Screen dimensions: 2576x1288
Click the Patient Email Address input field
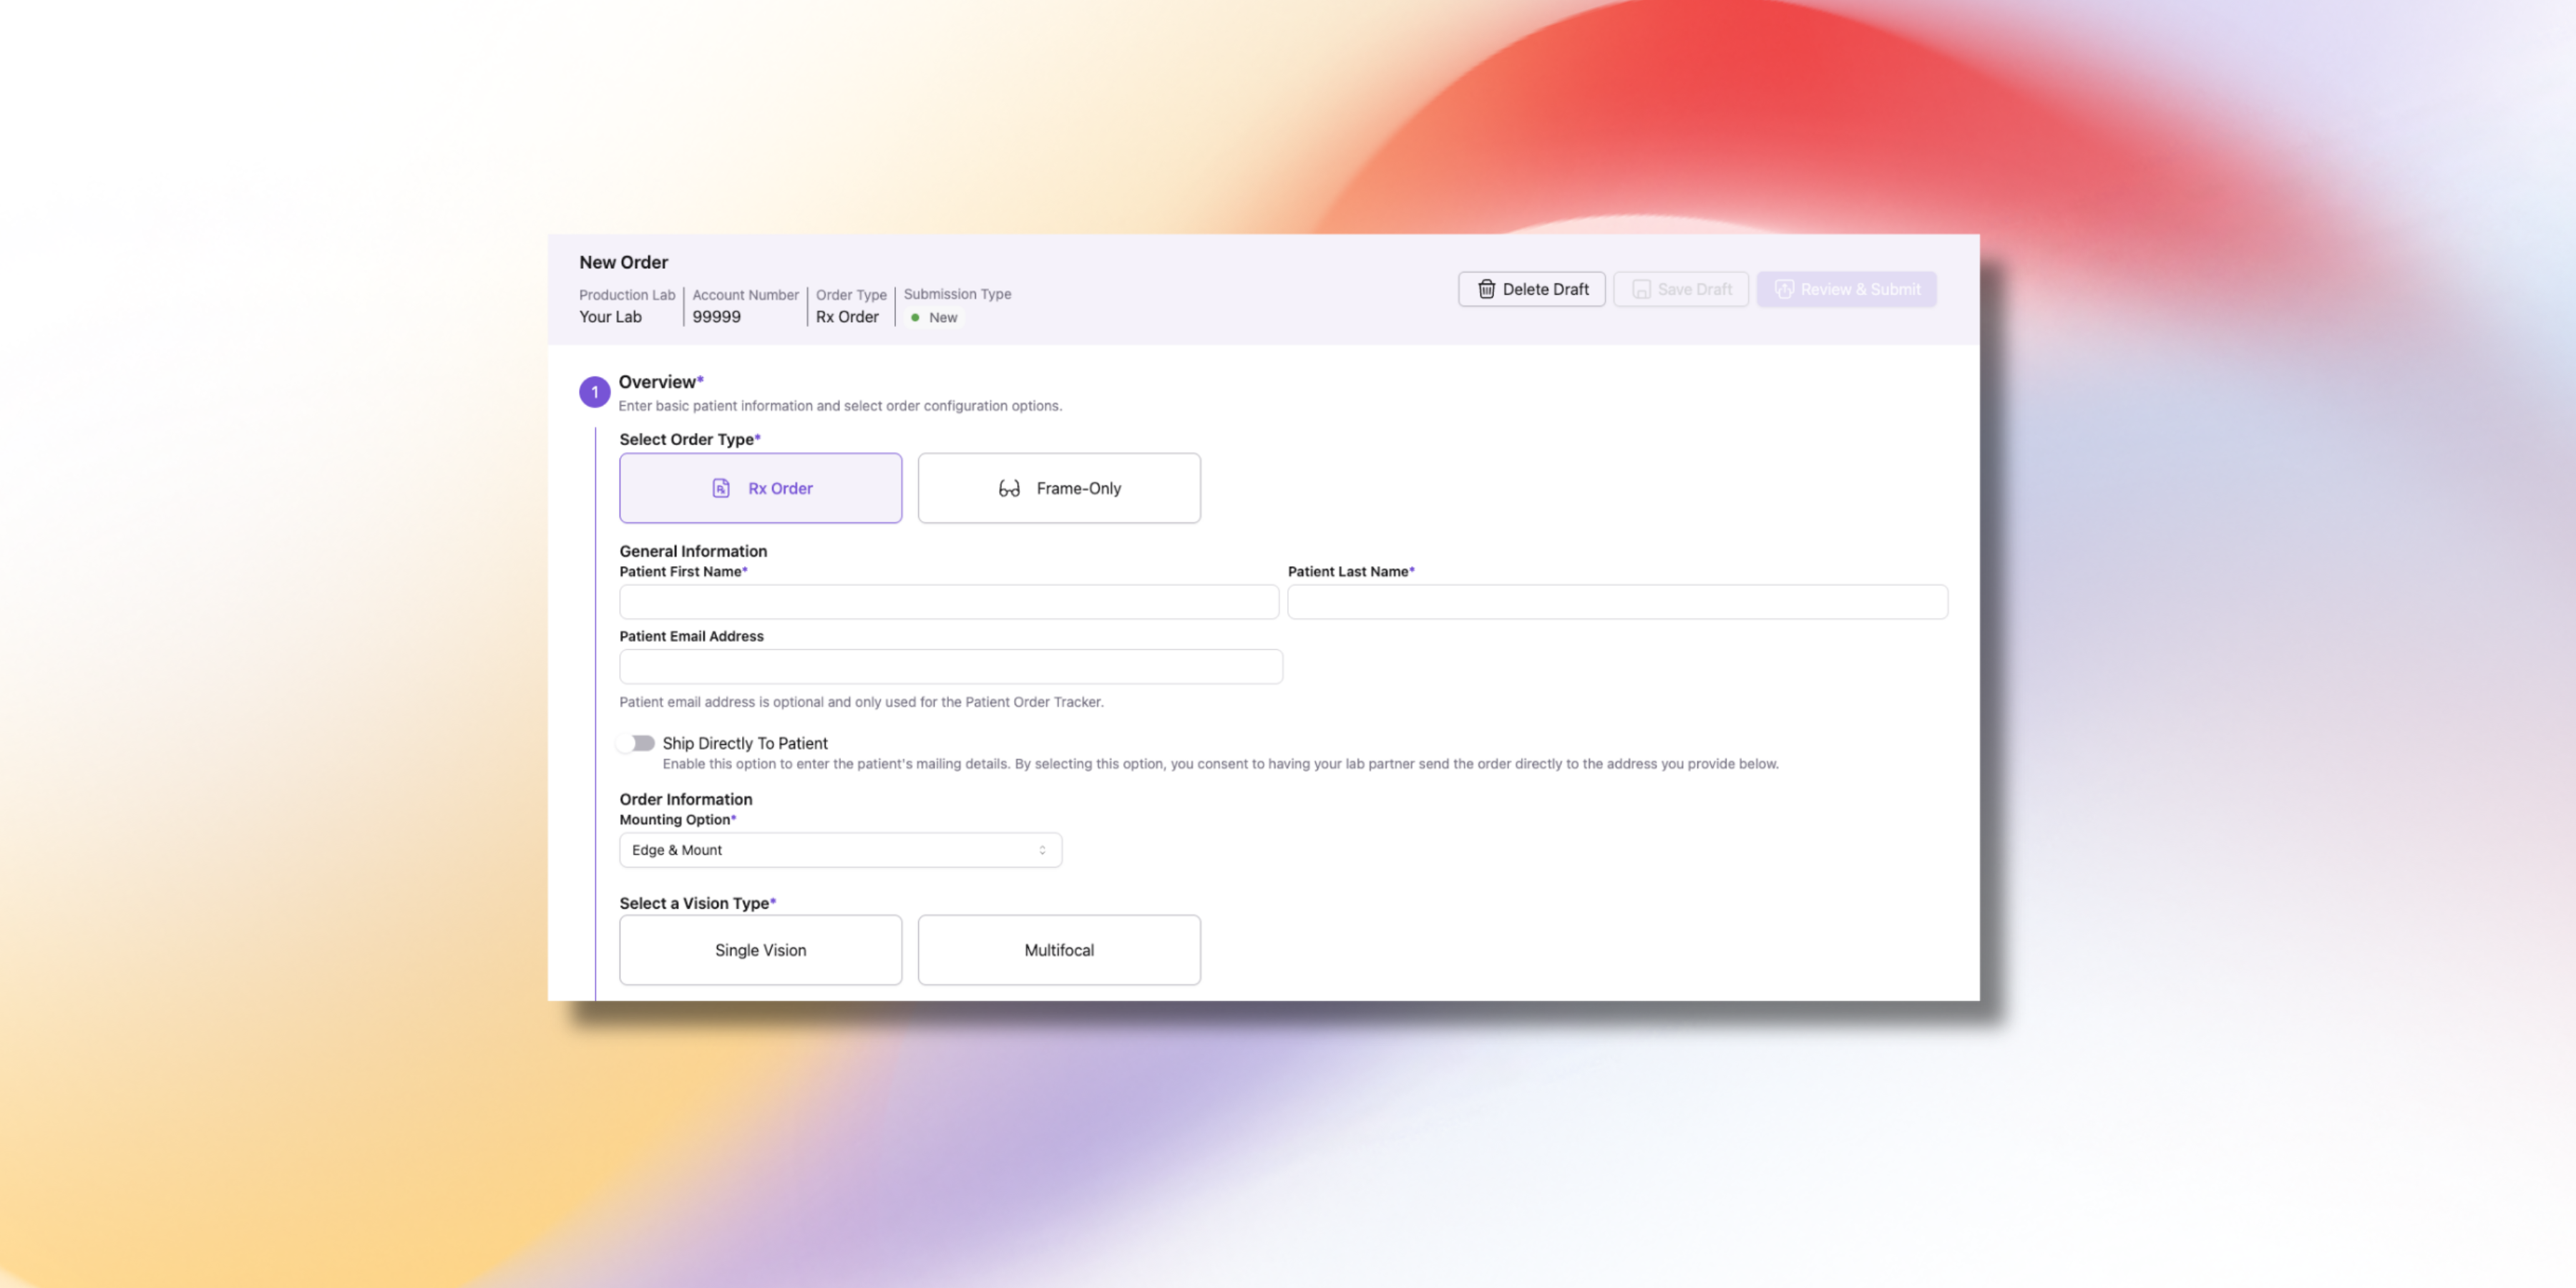(x=950, y=666)
